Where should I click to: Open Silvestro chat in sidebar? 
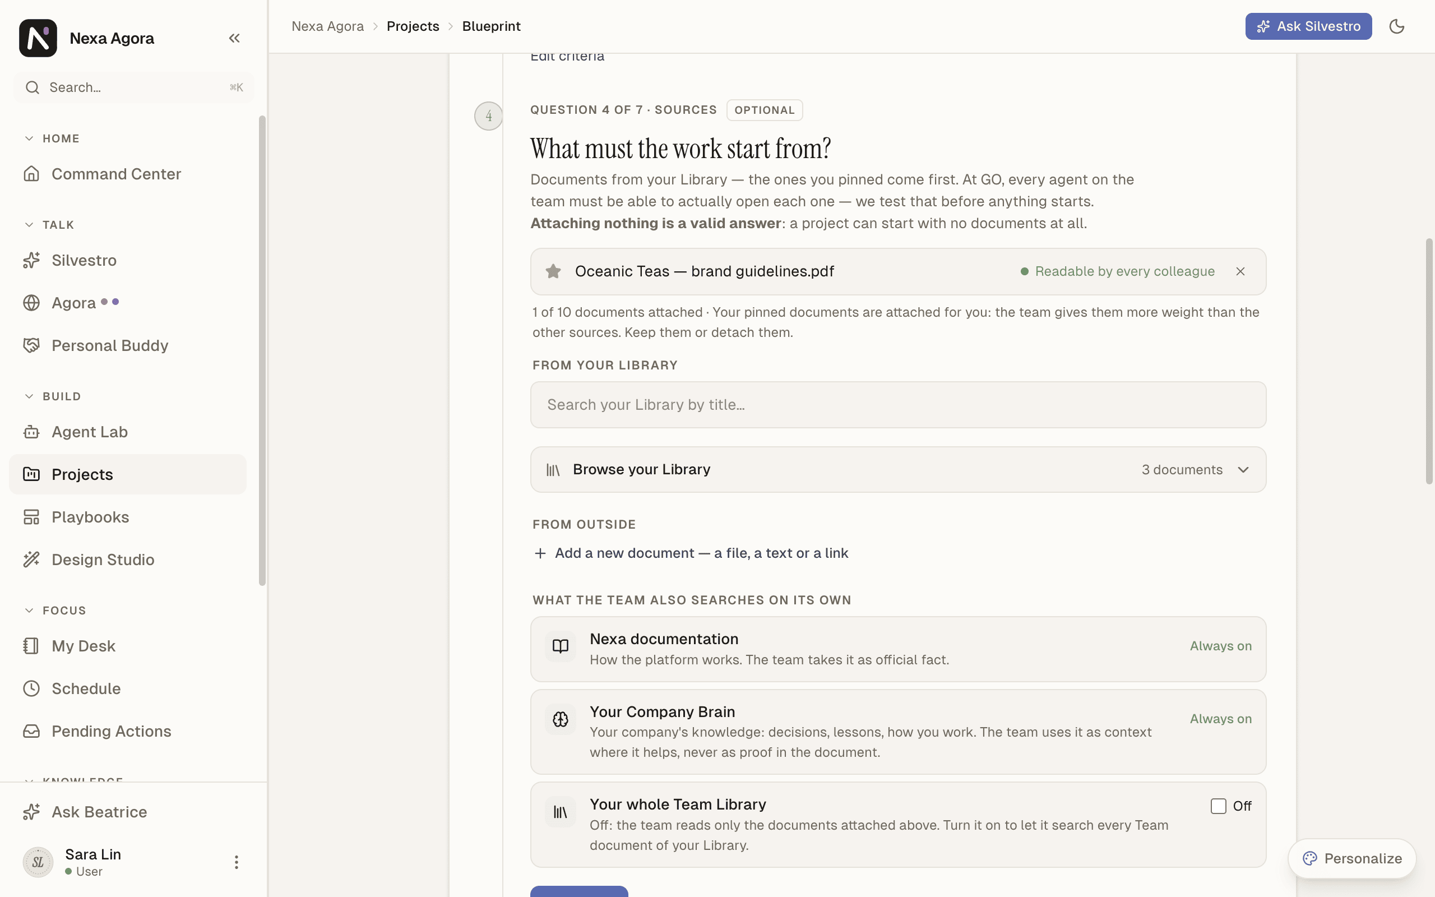127,261
